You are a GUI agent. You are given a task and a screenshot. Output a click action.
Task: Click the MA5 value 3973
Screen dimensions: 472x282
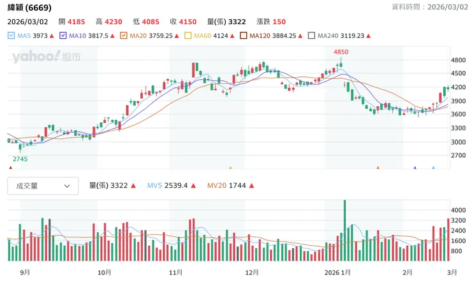pyautogui.click(x=40, y=36)
